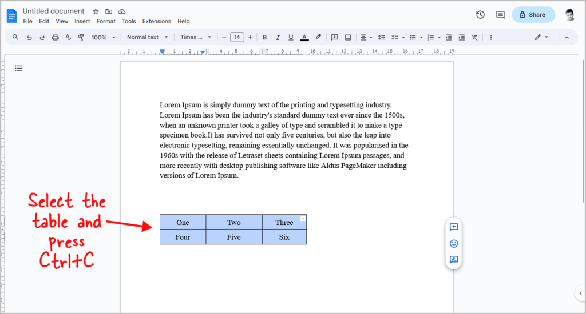Open the text color picker
Screen dimensions: 586x314
(304, 37)
